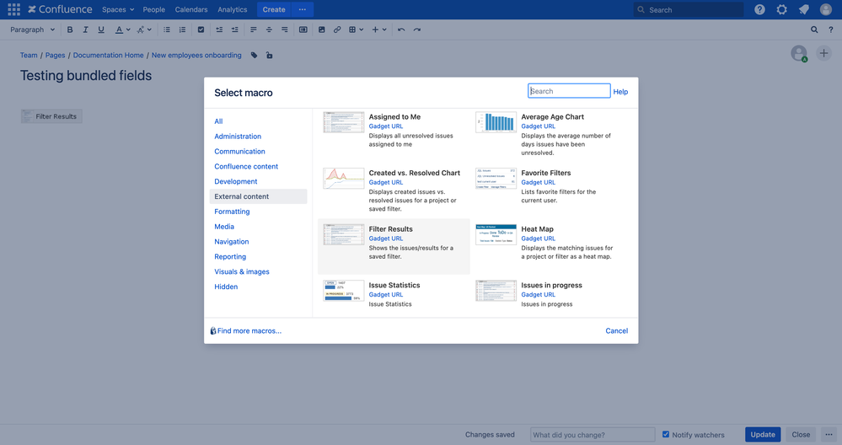The height and width of the screenshot is (445, 842).
Task: Insert a task list checkbox
Action: pos(201,29)
